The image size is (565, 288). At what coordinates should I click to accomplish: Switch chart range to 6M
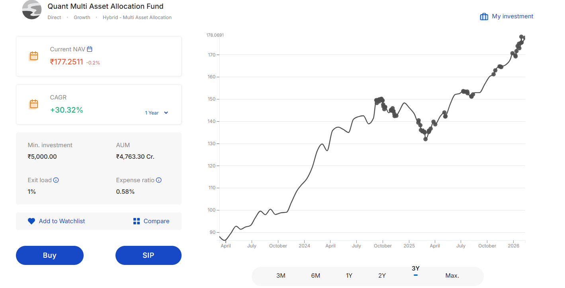pos(315,276)
